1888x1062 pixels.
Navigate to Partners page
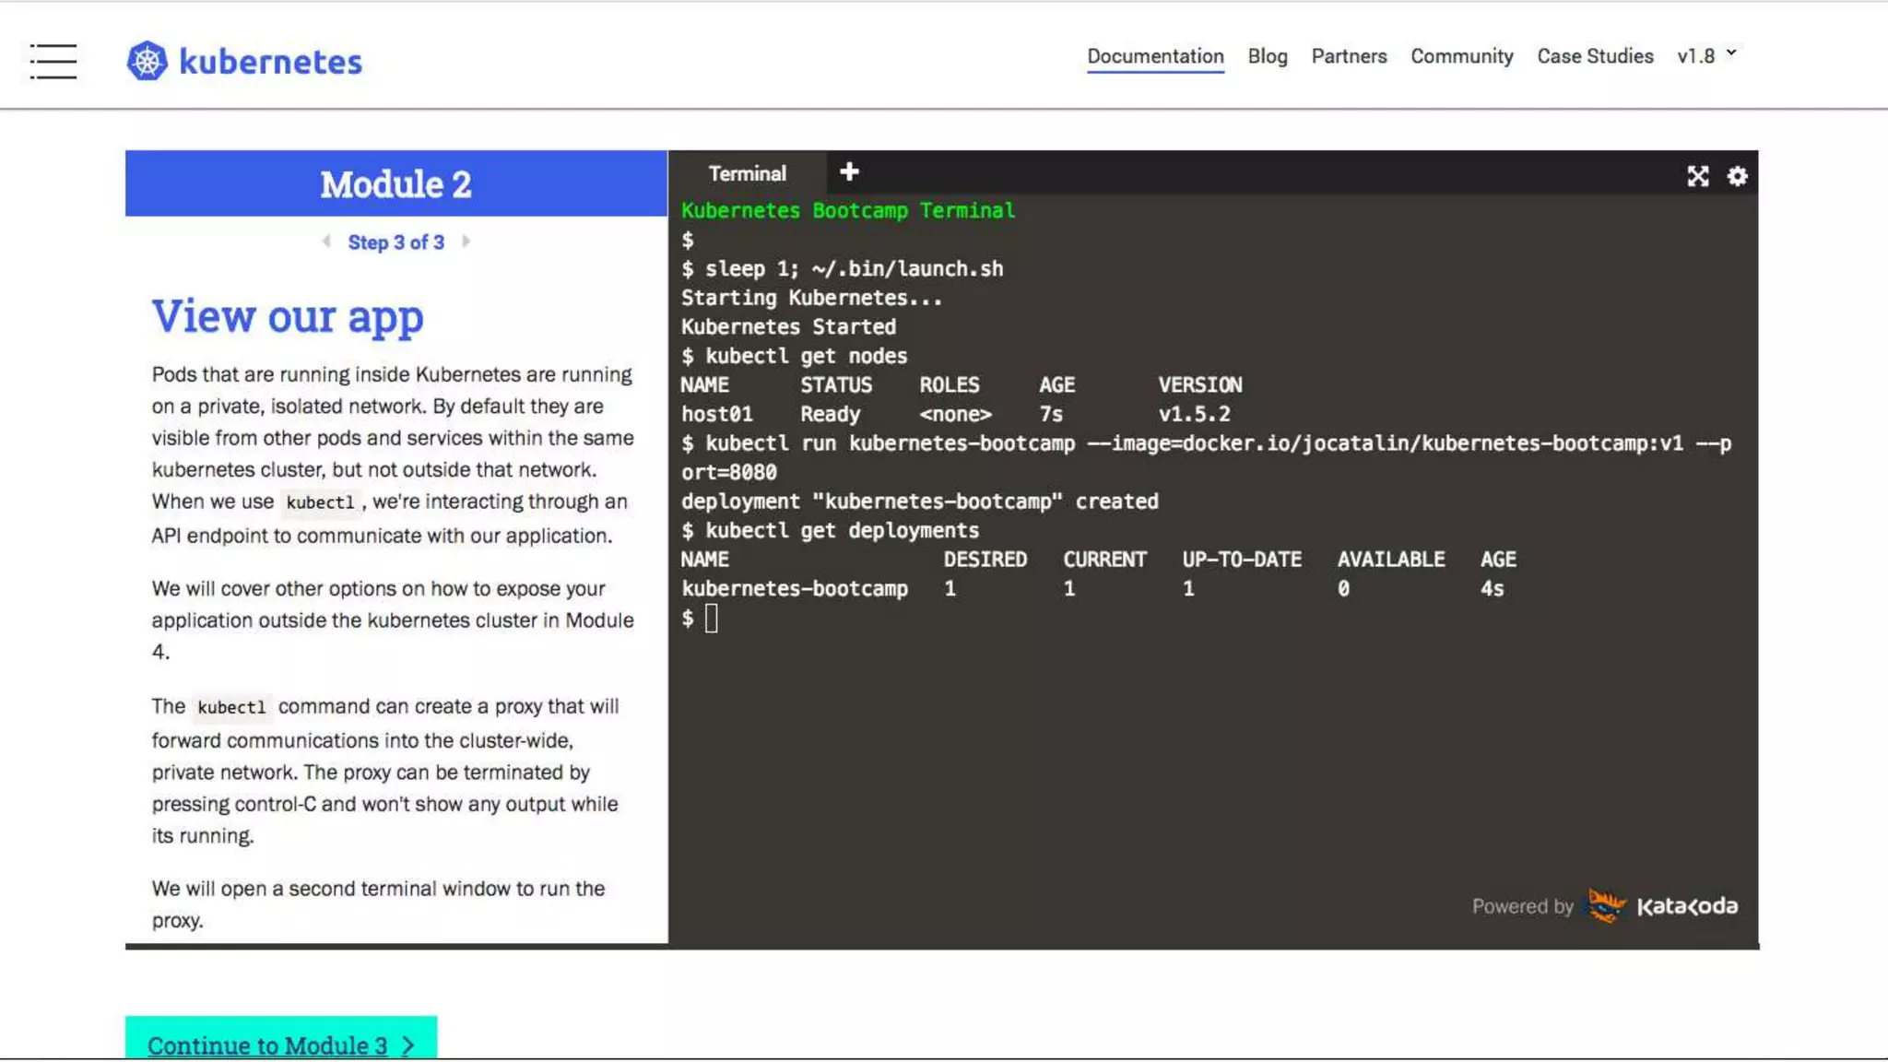[x=1349, y=56]
